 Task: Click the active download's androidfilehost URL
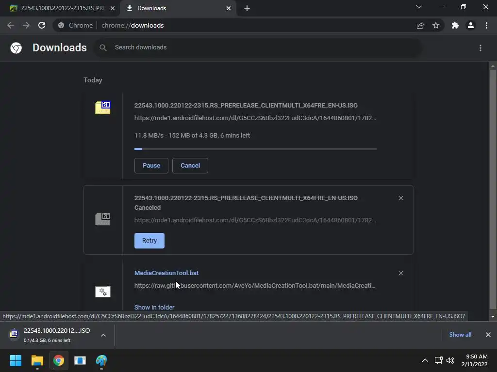[255, 118]
